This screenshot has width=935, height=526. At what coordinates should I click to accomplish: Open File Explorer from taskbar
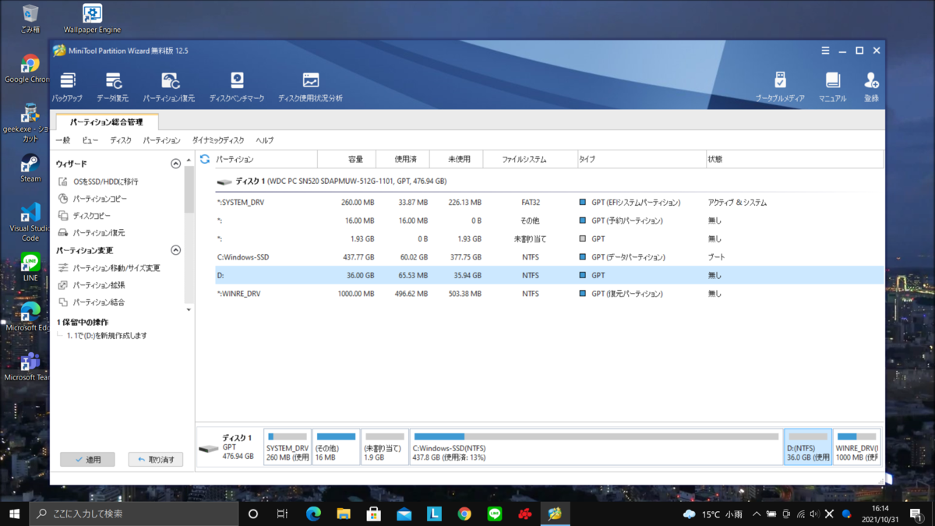point(344,514)
